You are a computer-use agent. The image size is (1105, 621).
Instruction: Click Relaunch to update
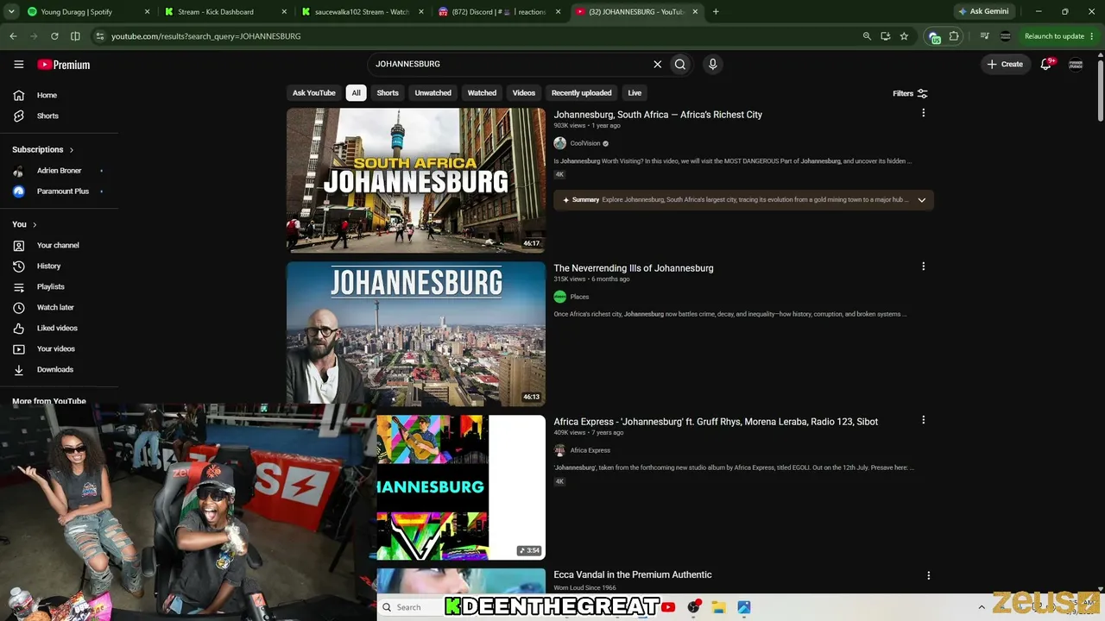coord(1054,36)
